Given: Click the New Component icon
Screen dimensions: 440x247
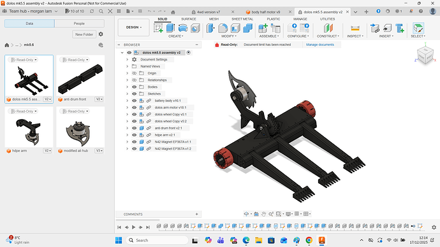Looking at the screenshot, I should coord(263,28).
